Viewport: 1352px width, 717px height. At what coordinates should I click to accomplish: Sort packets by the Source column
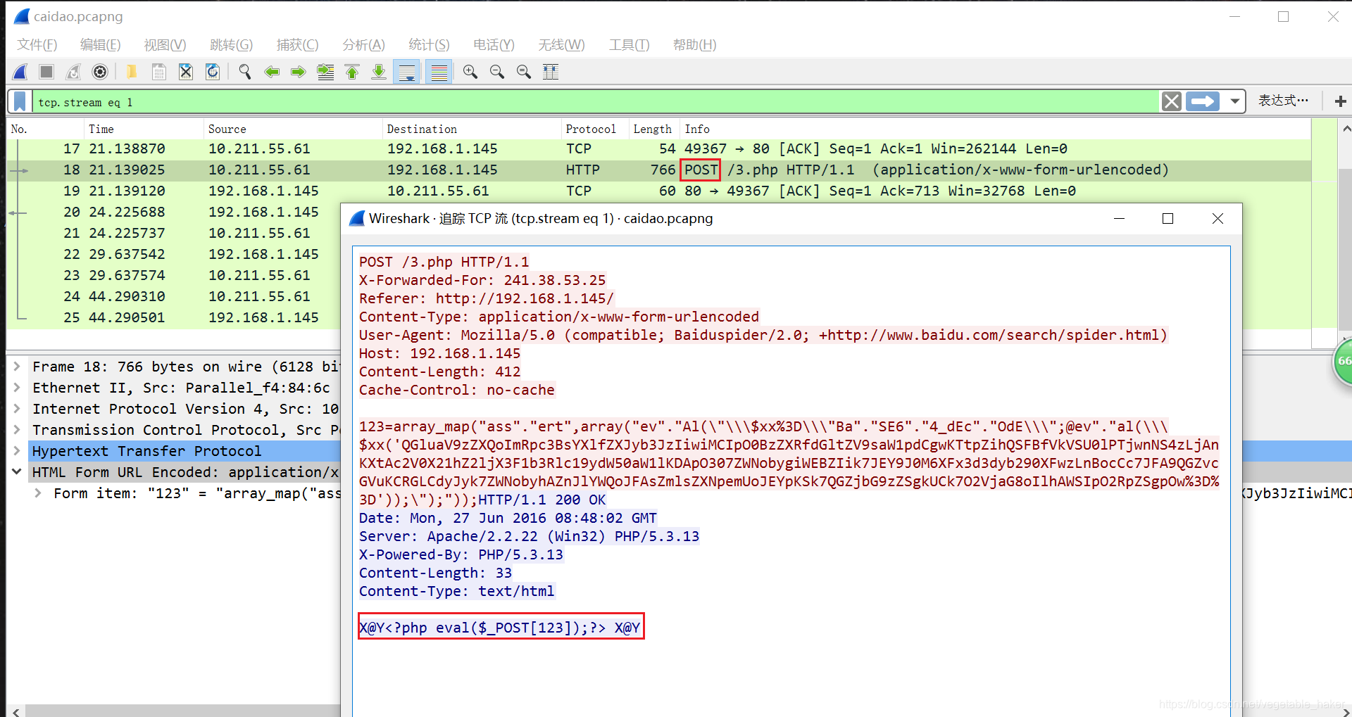[x=293, y=129]
